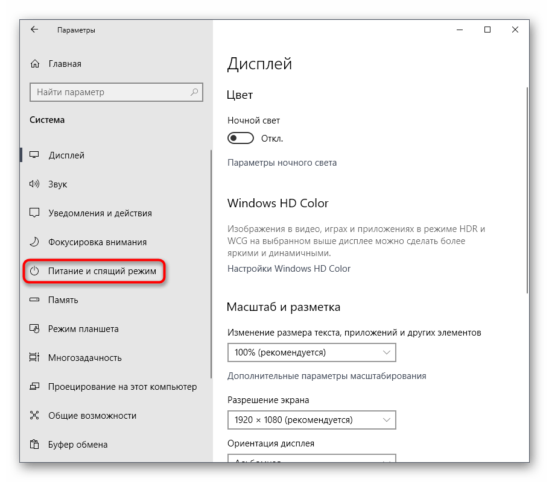Click the Фокусировка внимания moon icon
Image resolution: width=549 pixels, height=482 pixels.
[35, 242]
